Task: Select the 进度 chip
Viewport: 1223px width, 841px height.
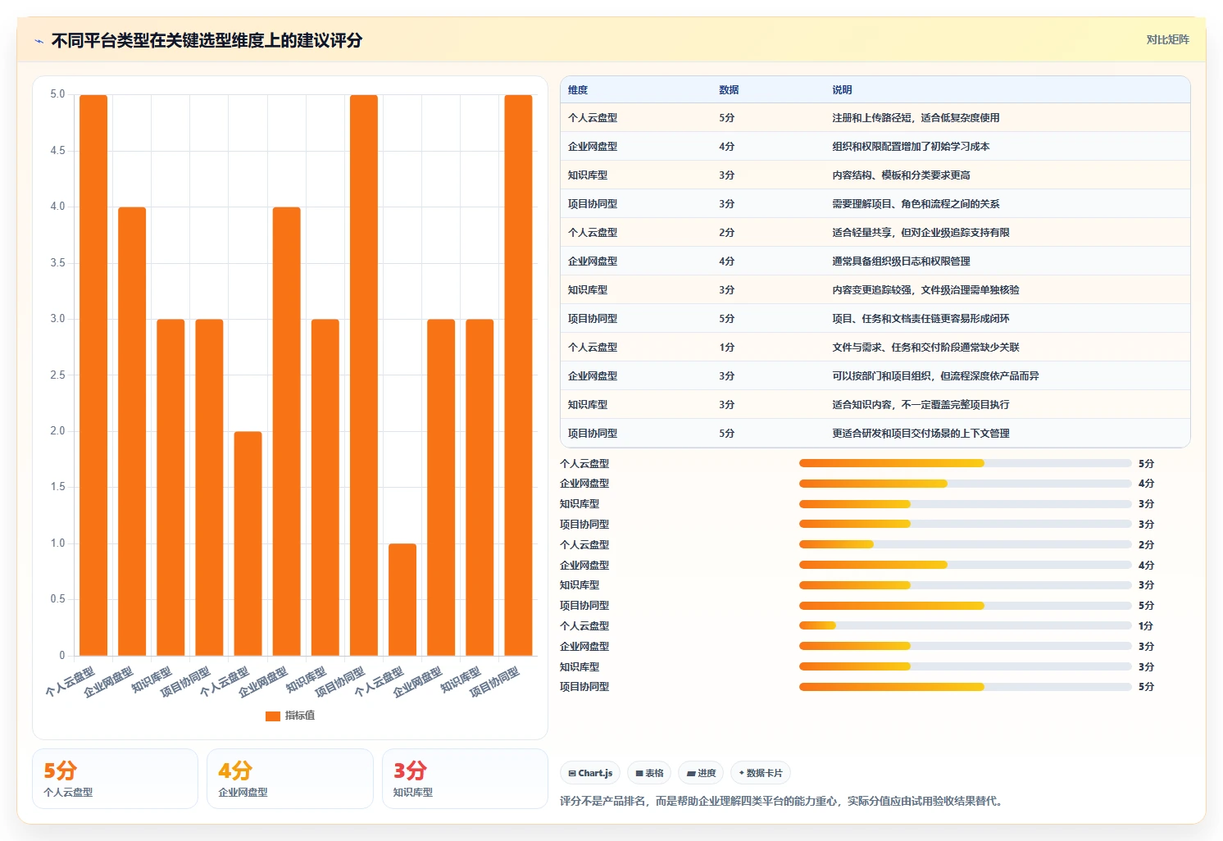Action: tap(701, 773)
